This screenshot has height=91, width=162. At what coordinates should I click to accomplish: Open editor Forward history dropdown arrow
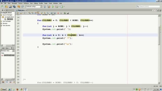(27, 13)
